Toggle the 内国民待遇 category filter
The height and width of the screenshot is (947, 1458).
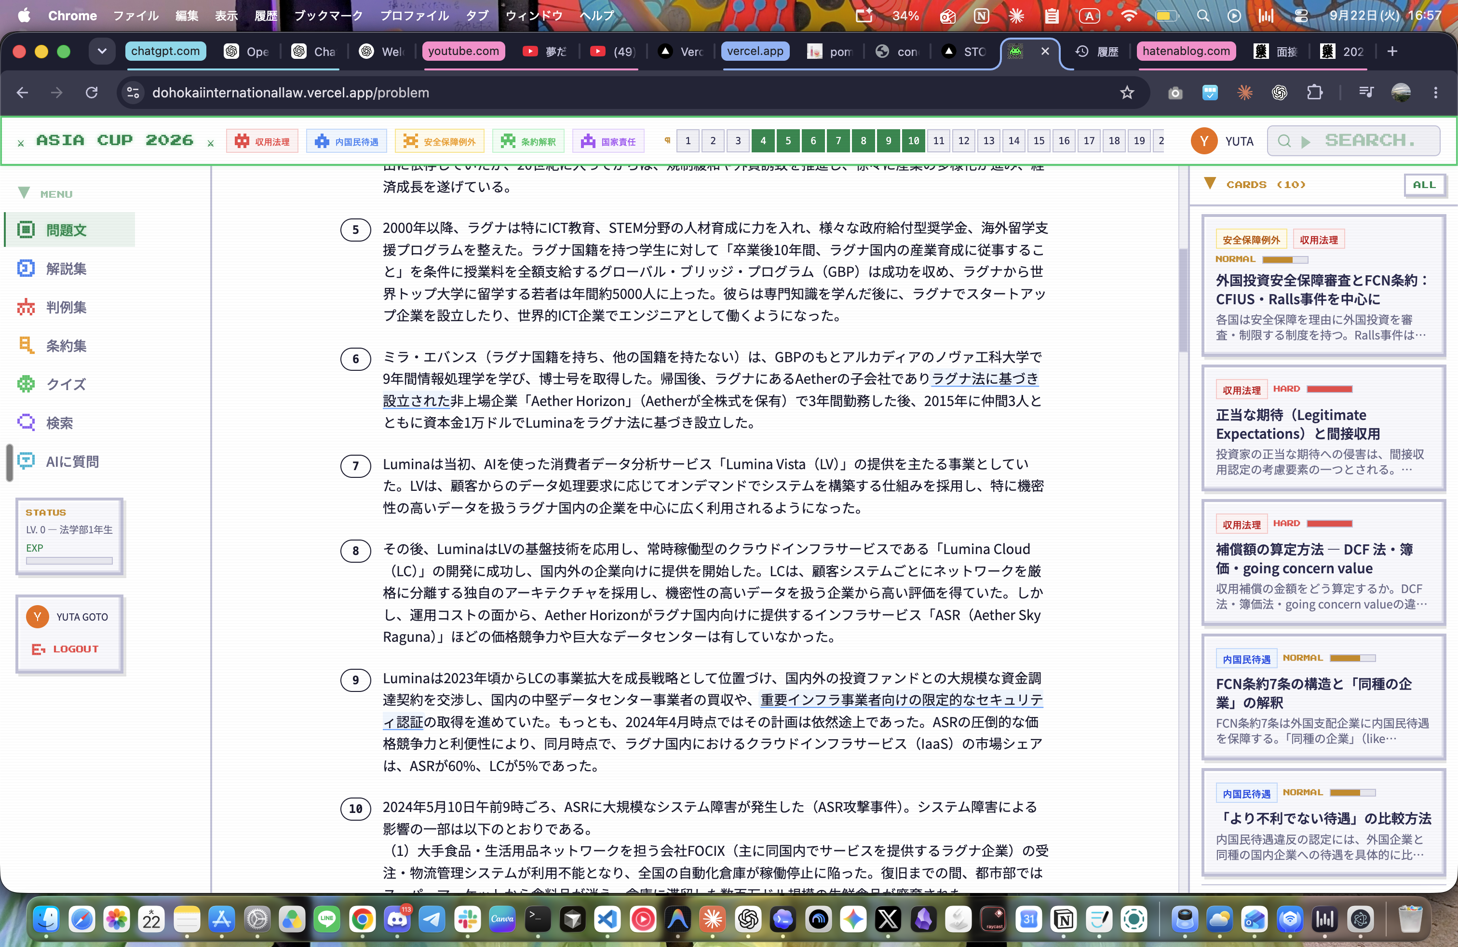(347, 141)
